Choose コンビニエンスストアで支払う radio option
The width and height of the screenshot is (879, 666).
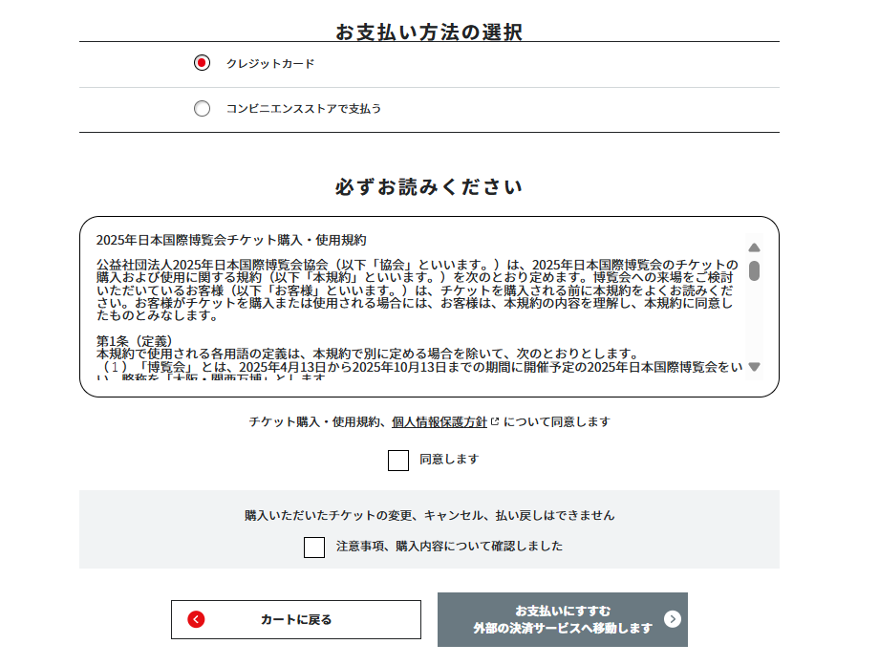pyautogui.click(x=202, y=108)
